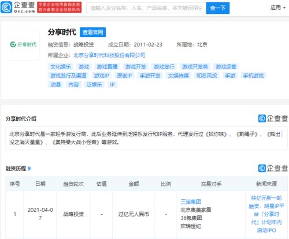
Task: Click the 战略投资 round cell in table
Action: point(73,214)
